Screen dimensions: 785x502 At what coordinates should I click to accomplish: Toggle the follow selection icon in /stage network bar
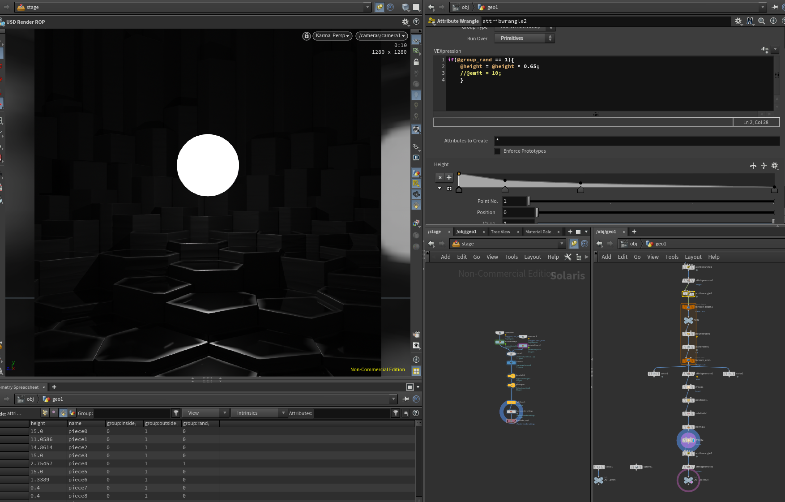pyautogui.click(x=574, y=244)
